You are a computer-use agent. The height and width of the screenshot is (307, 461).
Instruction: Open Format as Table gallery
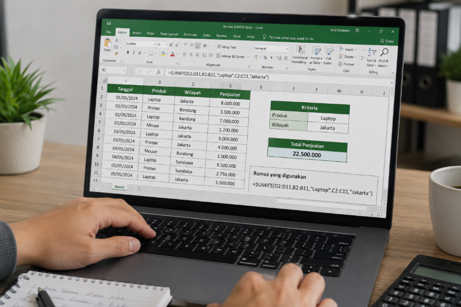click(x=316, y=55)
